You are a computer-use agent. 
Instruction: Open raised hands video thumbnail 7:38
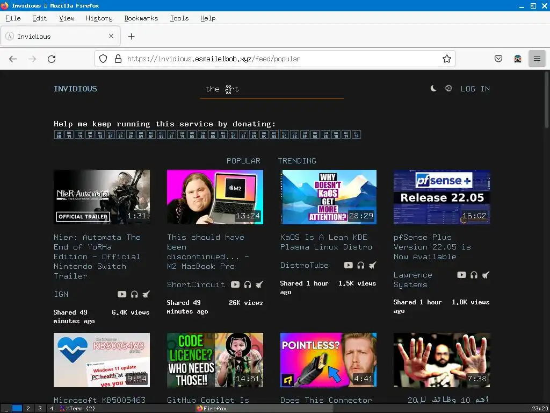(442, 360)
